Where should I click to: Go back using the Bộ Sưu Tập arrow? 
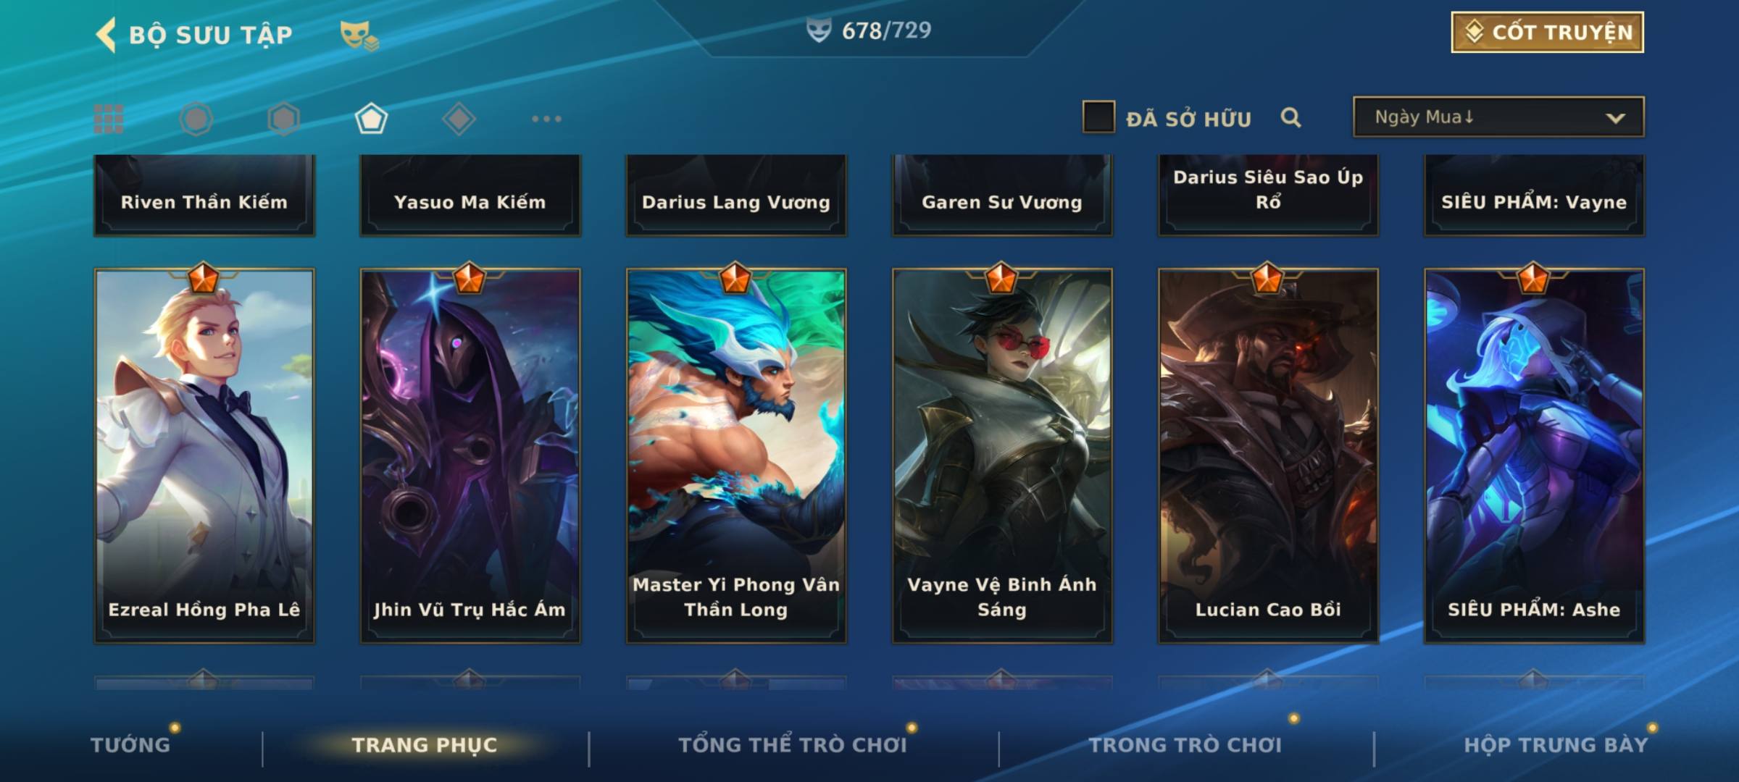107,35
